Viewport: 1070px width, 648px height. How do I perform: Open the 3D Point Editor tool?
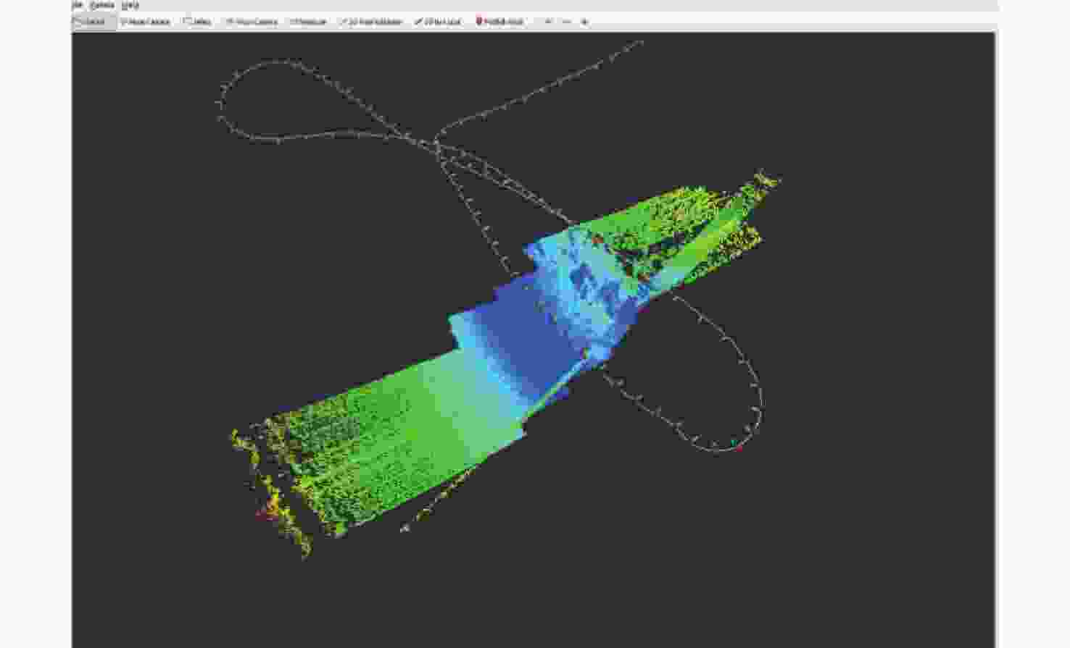click(x=370, y=22)
